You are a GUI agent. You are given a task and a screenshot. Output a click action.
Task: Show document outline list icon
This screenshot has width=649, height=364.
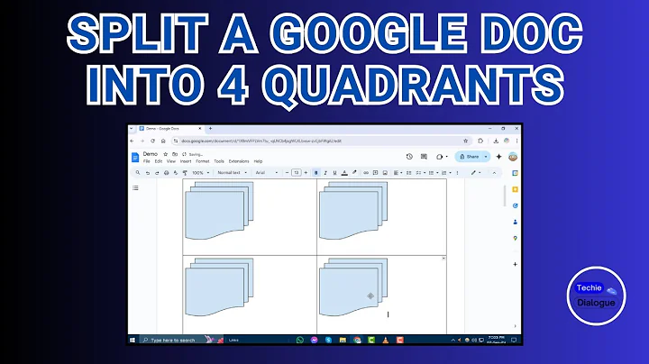tap(135, 187)
